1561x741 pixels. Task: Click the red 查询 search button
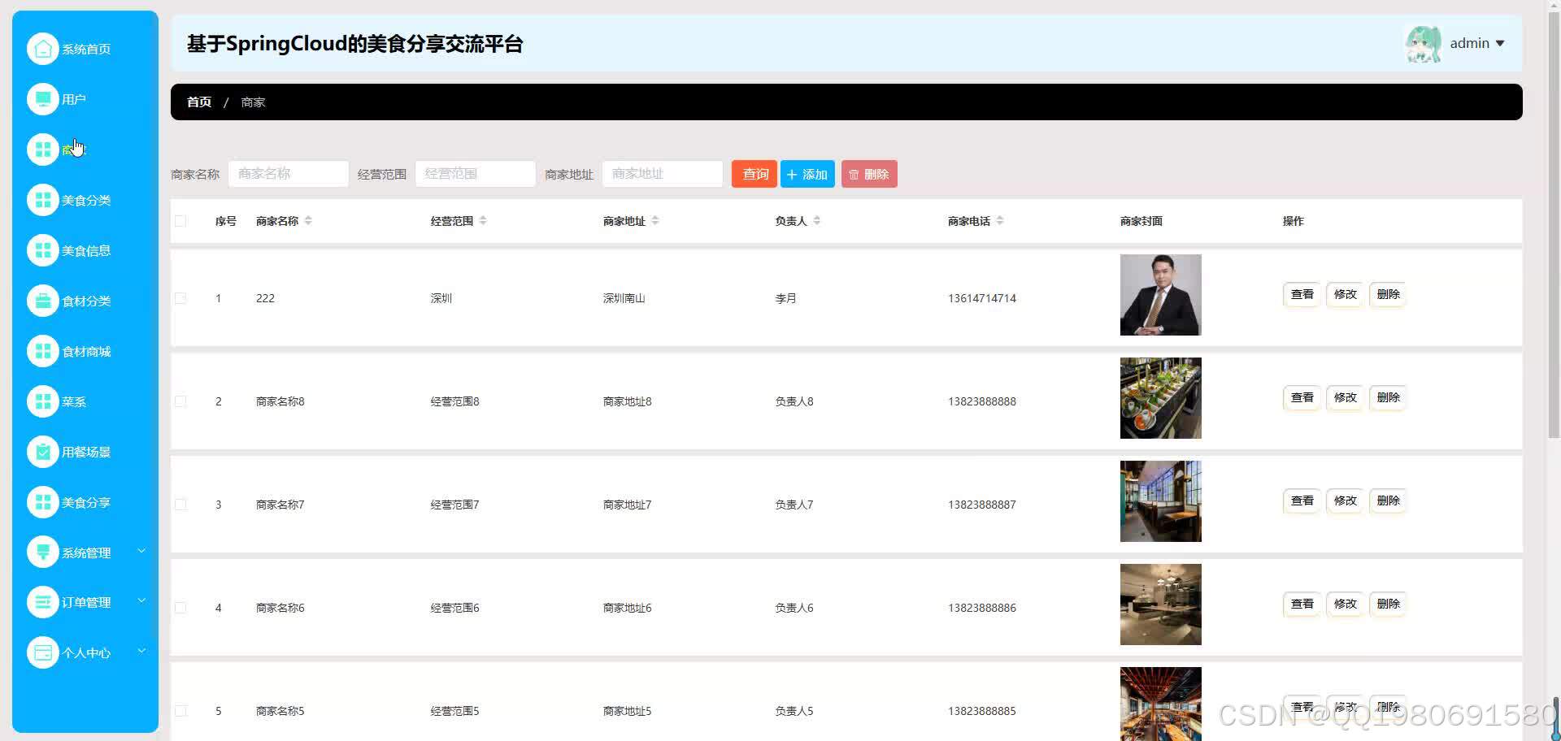[753, 173]
